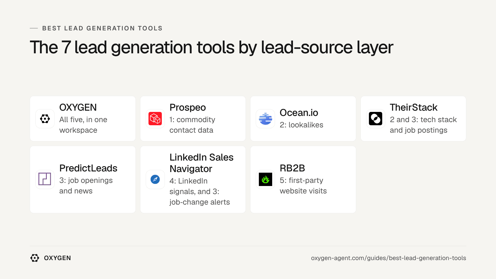Select the Prospeo card title

(x=188, y=108)
